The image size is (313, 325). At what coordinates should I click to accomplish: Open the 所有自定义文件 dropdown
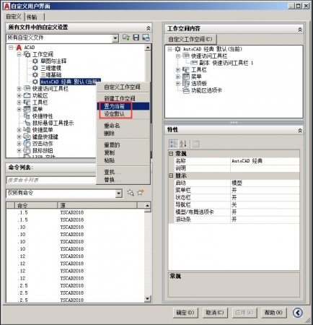pos(115,38)
